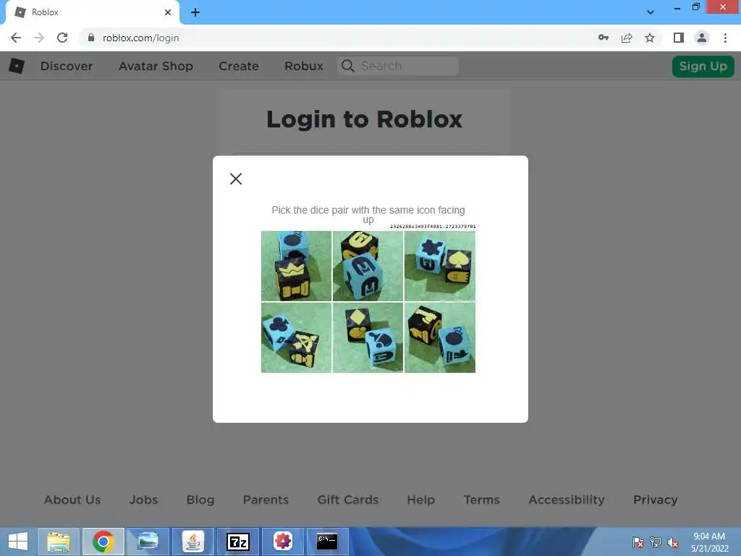Image resolution: width=741 pixels, height=556 pixels.
Task: Click the red gear app in taskbar
Action: 283,542
